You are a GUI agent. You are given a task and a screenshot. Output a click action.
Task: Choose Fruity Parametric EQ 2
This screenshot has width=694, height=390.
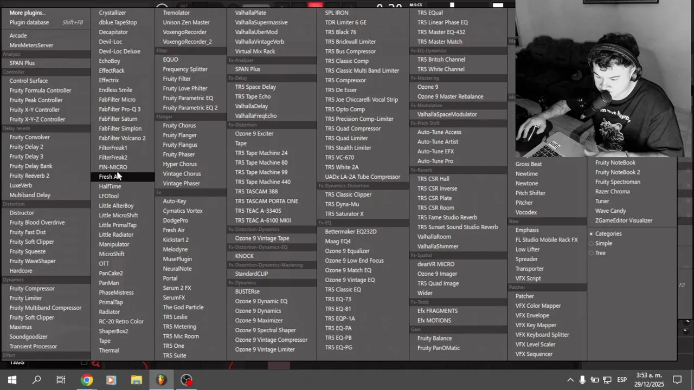tap(190, 107)
